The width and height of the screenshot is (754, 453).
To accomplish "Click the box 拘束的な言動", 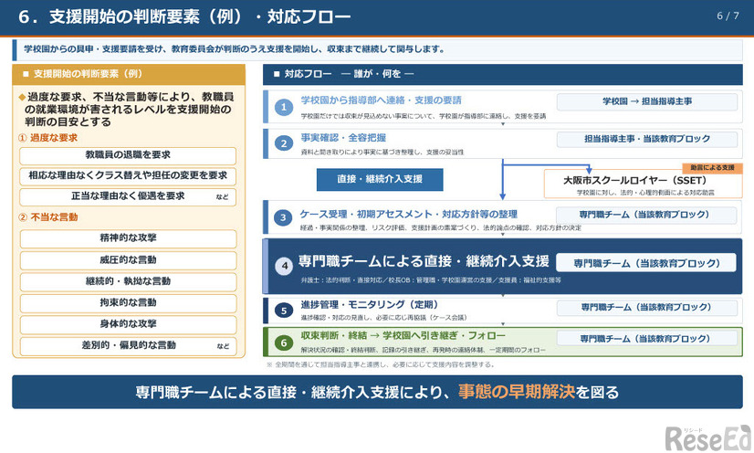I will 128,303.
